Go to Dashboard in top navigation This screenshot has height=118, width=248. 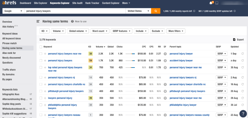(25, 3)
